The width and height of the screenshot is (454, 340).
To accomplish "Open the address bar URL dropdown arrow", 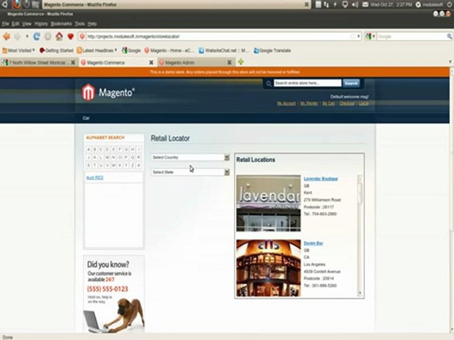I will click(358, 36).
